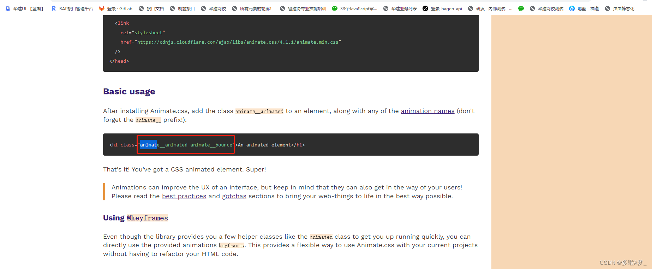
Task: Open the 华建网校测试 bookmark
Action: click(x=546, y=8)
